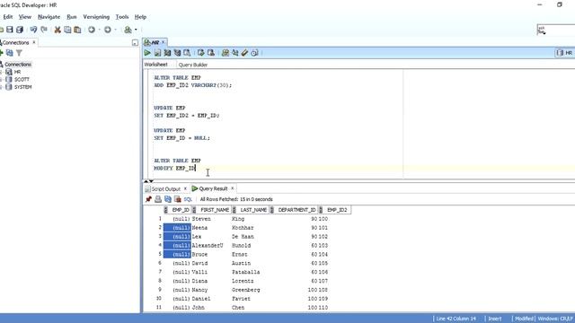Click the Explain Plan icon
Screen dimensions: 575x323
168,53
